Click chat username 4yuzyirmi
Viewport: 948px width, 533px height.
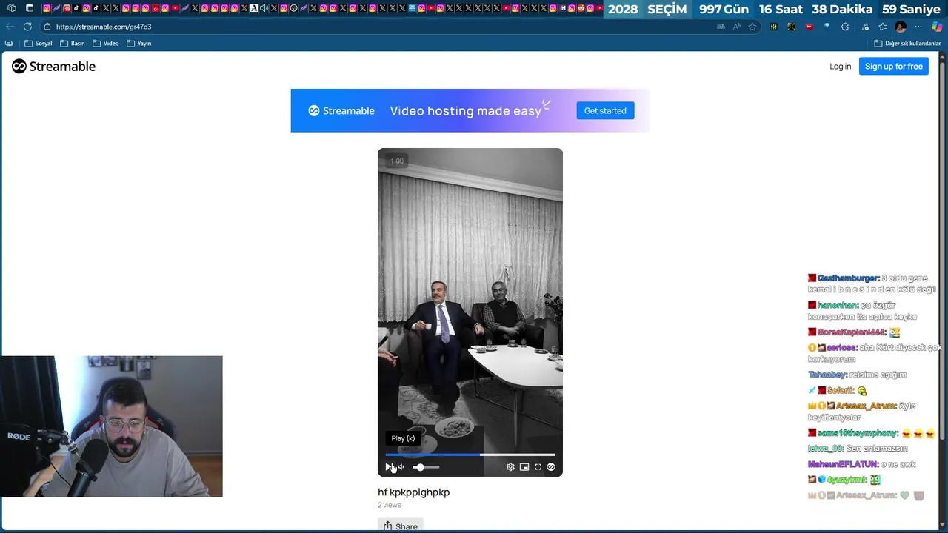(847, 480)
